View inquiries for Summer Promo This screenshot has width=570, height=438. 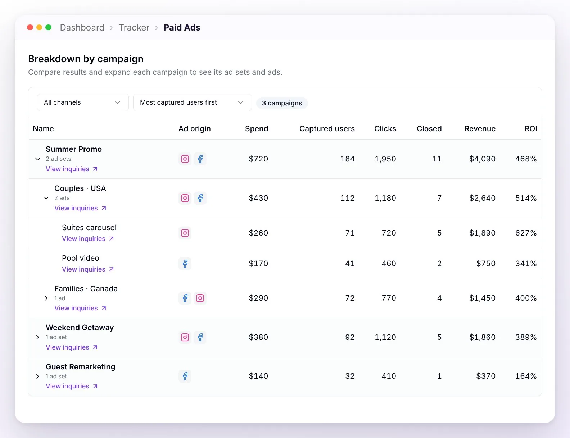pyautogui.click(x=72, y=169)
